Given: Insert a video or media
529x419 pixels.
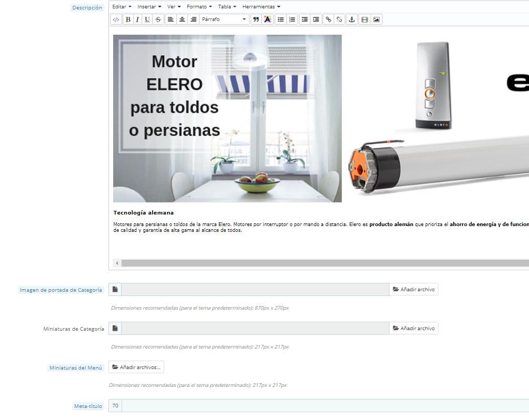Looking at the screenshot, I should (x=365, y=19).
